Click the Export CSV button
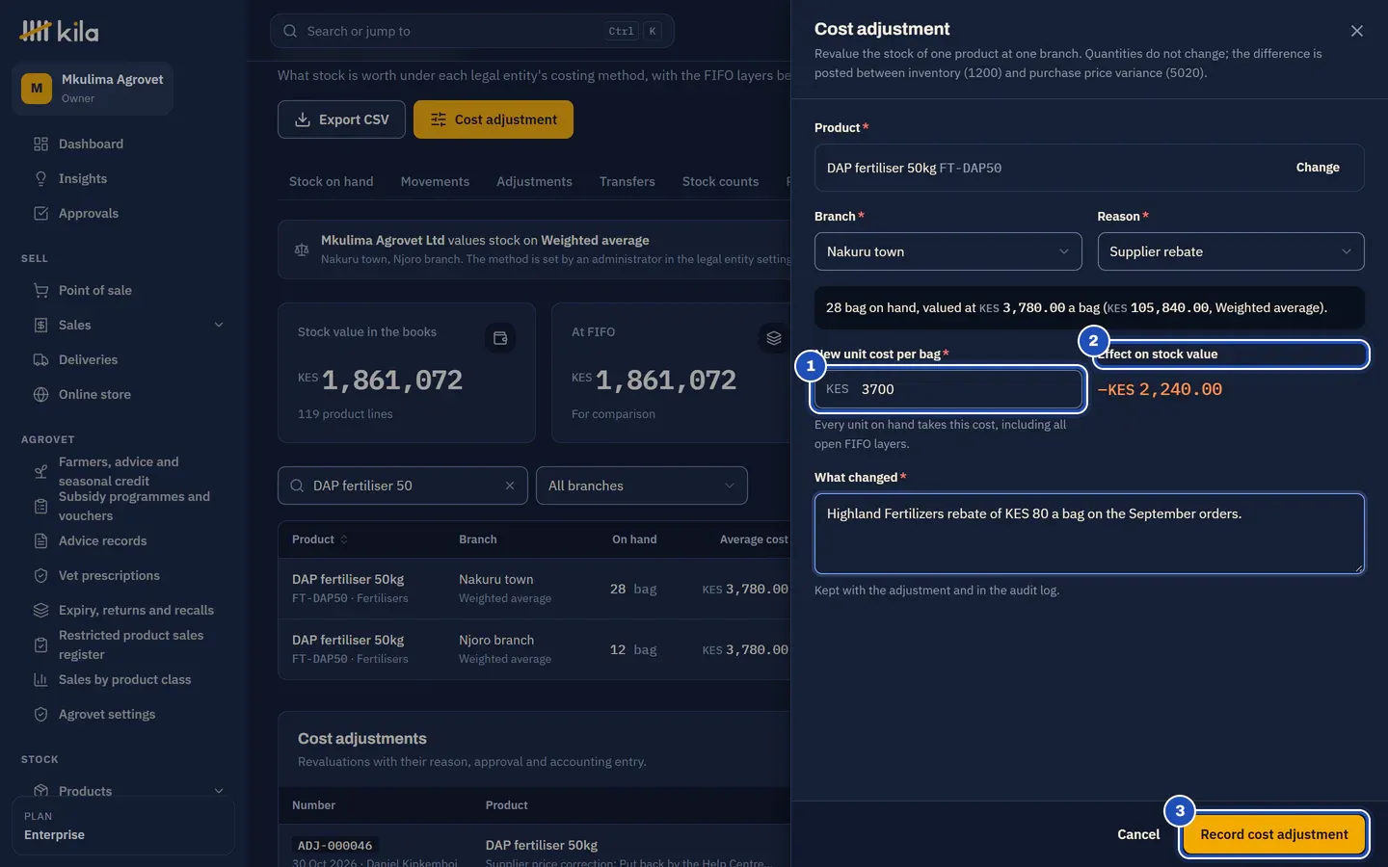Viewport: 1388px width, 867px height. click(x=341, y=119)
